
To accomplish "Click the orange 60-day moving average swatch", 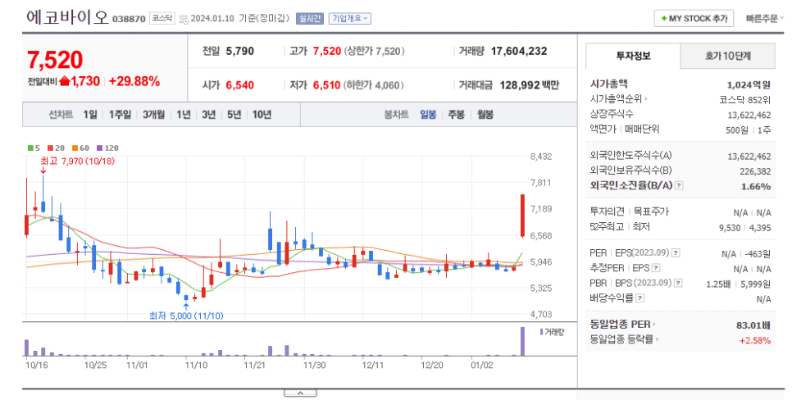I will 75,148.
